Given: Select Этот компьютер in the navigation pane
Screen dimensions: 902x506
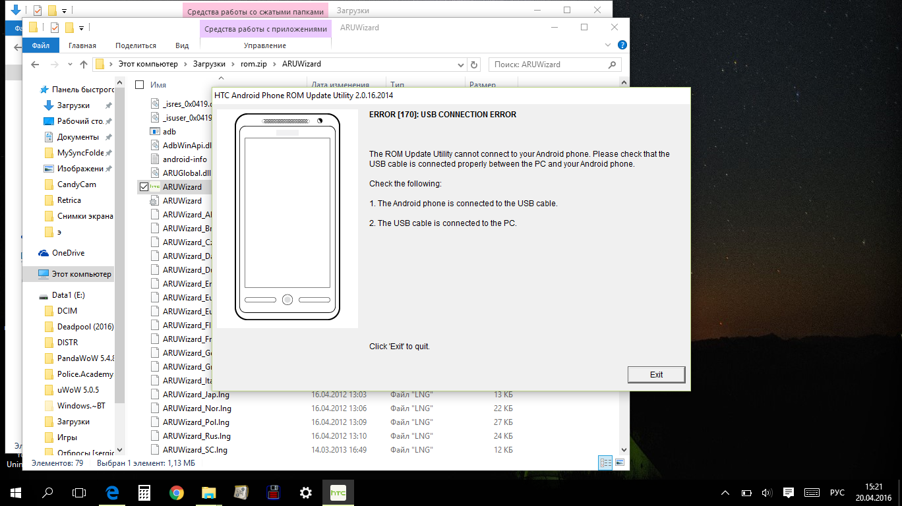Looking at the screenshot, I should [x=81, y=274].
